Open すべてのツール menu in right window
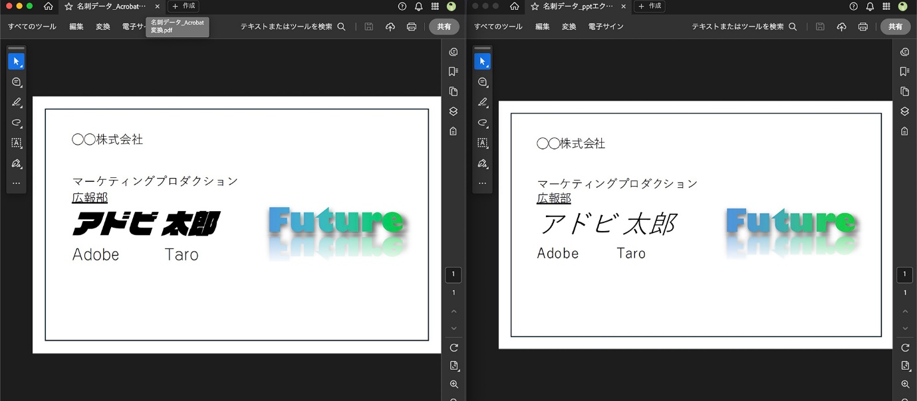Image resolution: width=917 pixels, height=401 pixels. [x=498, y=27]
